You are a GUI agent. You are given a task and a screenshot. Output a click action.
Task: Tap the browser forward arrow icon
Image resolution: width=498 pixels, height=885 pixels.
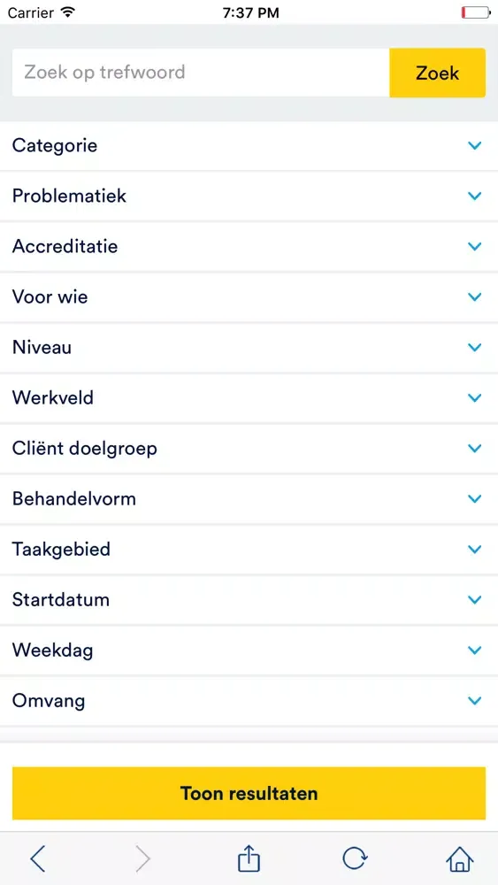[143, 859]
